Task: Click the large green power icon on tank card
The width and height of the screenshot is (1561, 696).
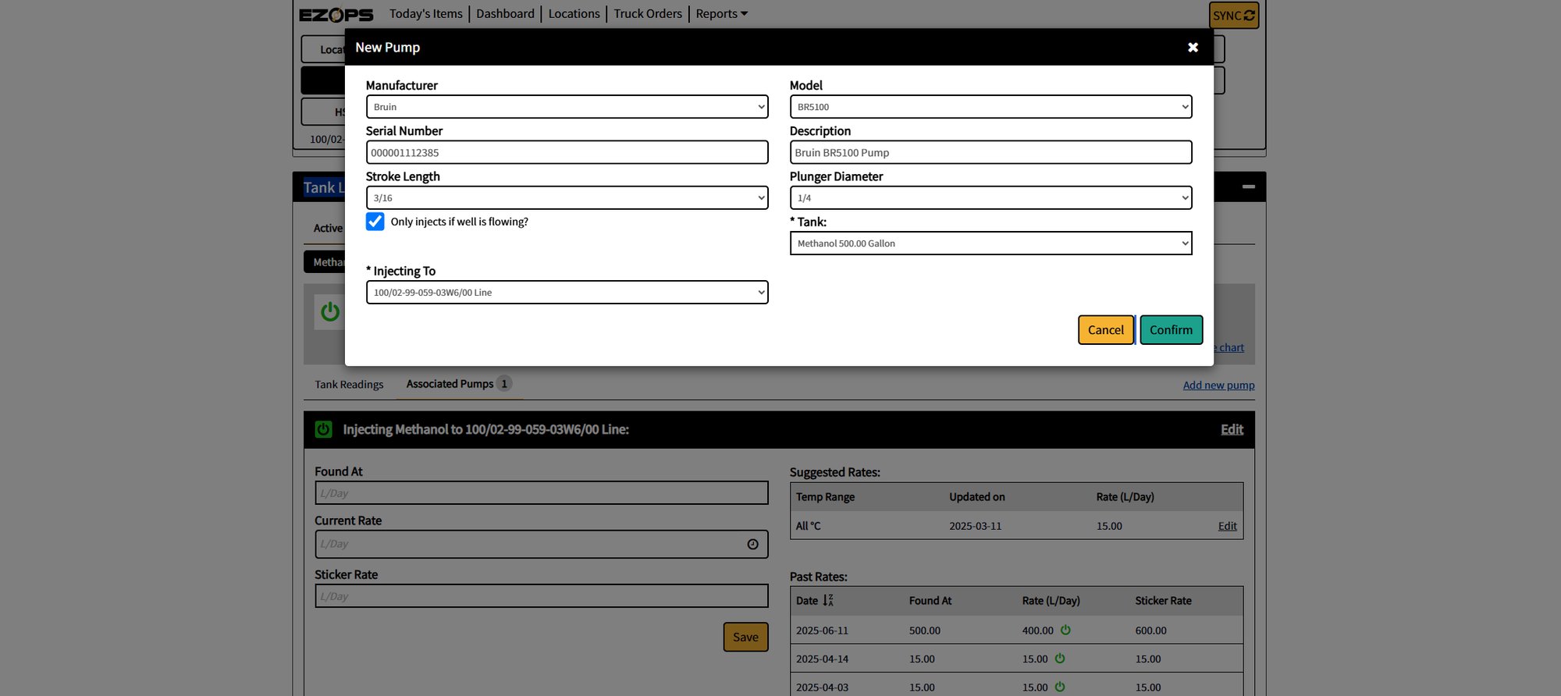Action: [330, 312]
